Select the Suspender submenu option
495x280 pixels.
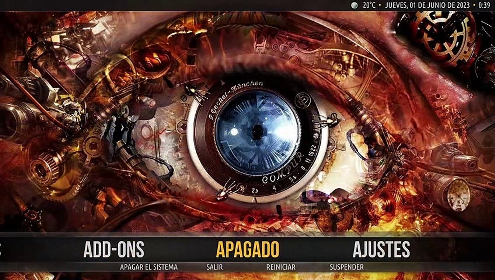pyautogui.click(x=346, y=267)
